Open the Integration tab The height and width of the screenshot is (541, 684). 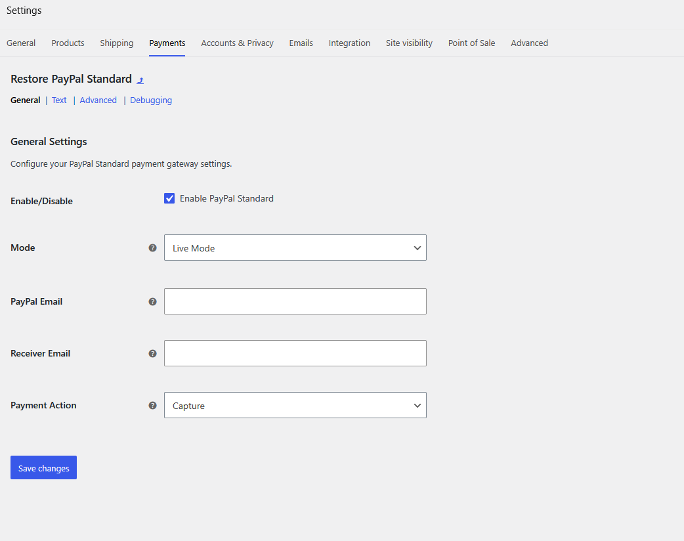pos(349,43)
